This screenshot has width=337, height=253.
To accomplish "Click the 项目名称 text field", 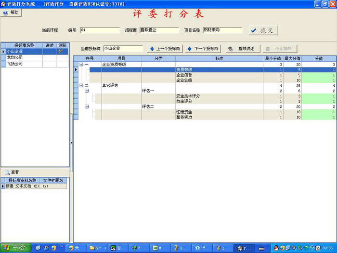I will pyautogui.click(x=222, y=30).
